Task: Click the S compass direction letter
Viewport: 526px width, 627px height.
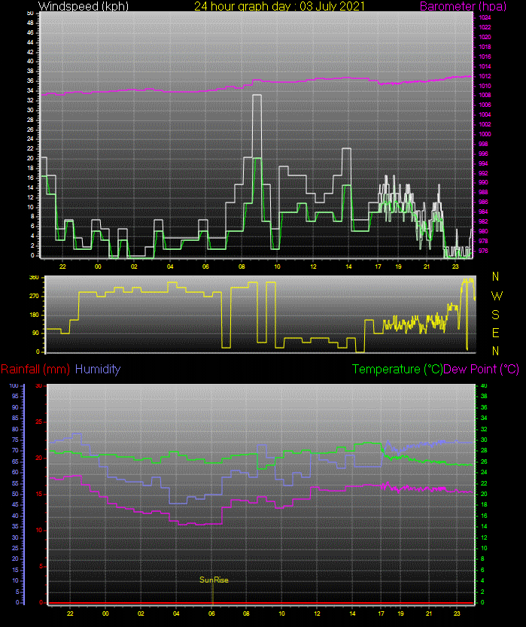Action: 496,315
